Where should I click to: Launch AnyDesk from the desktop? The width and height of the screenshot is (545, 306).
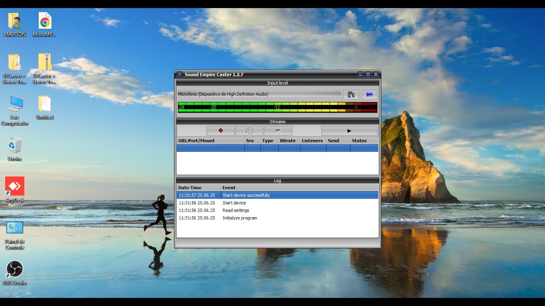pos(15,190)
